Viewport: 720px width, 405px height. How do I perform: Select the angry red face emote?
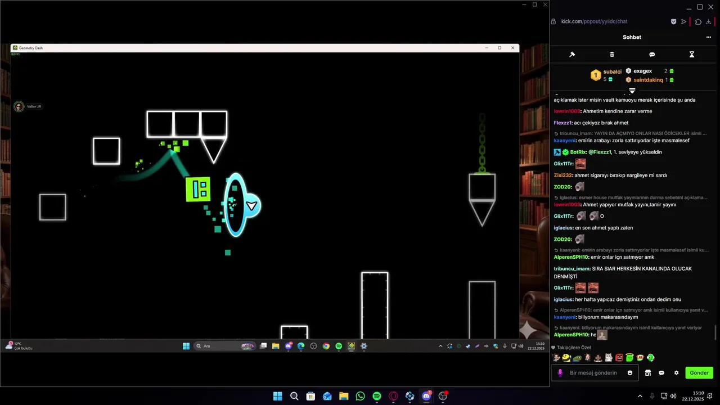(x=619, y=358)
